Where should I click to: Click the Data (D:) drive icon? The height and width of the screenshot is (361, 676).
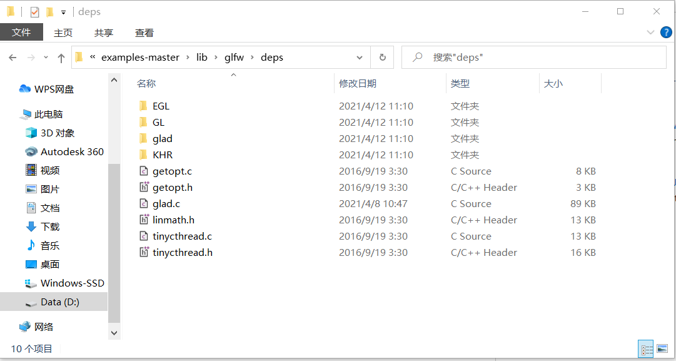[31, 303]
